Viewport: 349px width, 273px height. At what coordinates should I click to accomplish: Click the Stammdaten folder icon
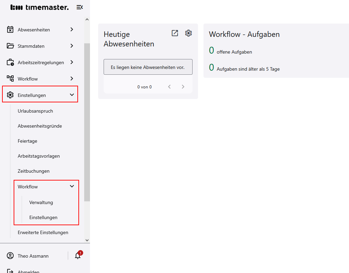11,46
